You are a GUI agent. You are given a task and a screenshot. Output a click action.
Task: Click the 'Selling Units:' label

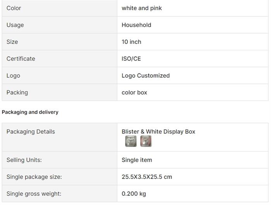(x=24, y=160)
